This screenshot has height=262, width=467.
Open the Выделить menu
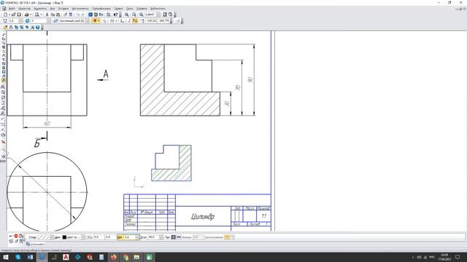coord(40,9)
